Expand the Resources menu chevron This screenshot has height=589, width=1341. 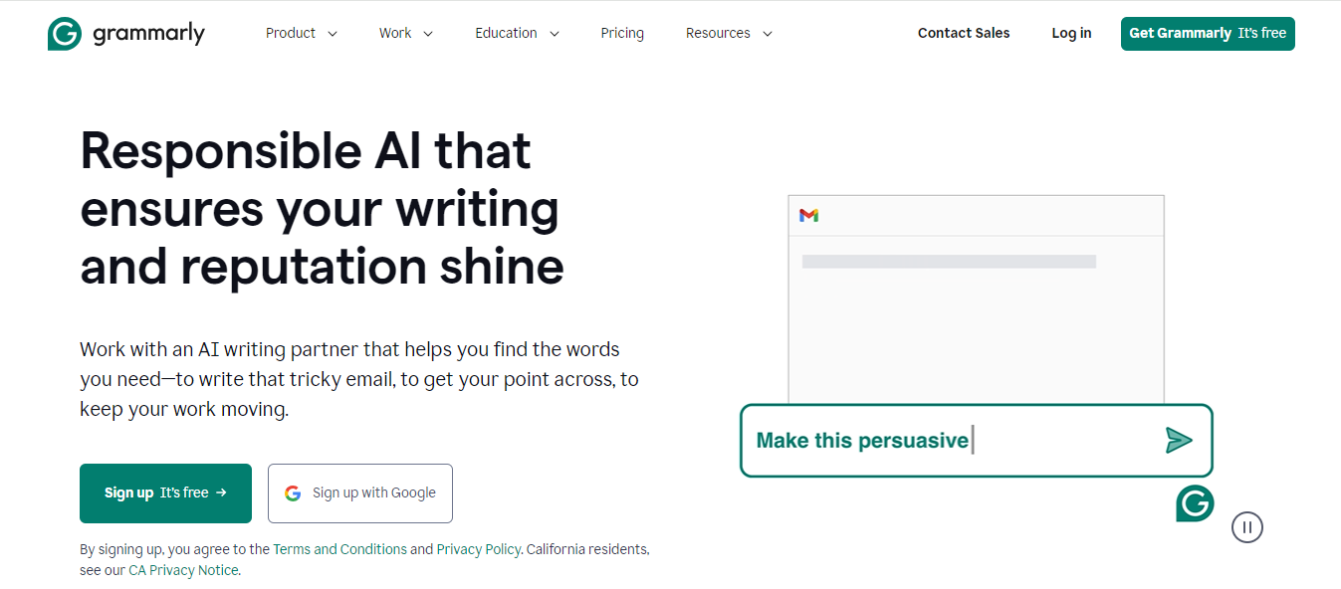tap(767, 33)
